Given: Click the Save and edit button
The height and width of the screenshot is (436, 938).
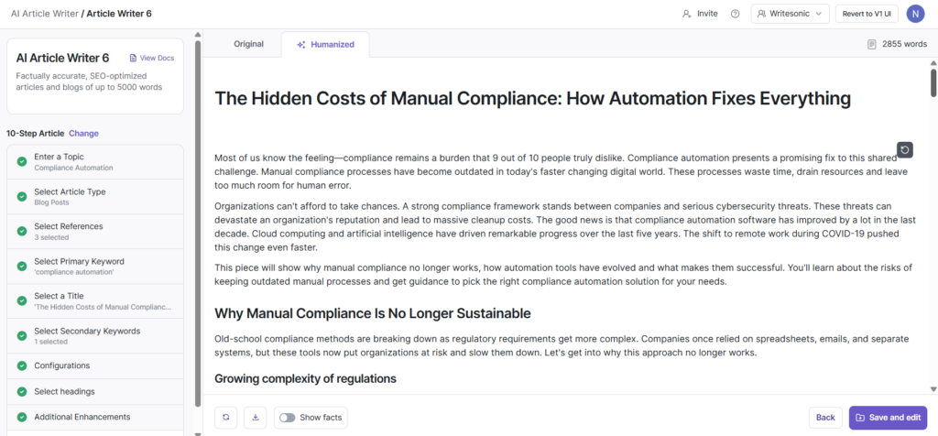Looking at the screenshot, I should pos(888,418).
